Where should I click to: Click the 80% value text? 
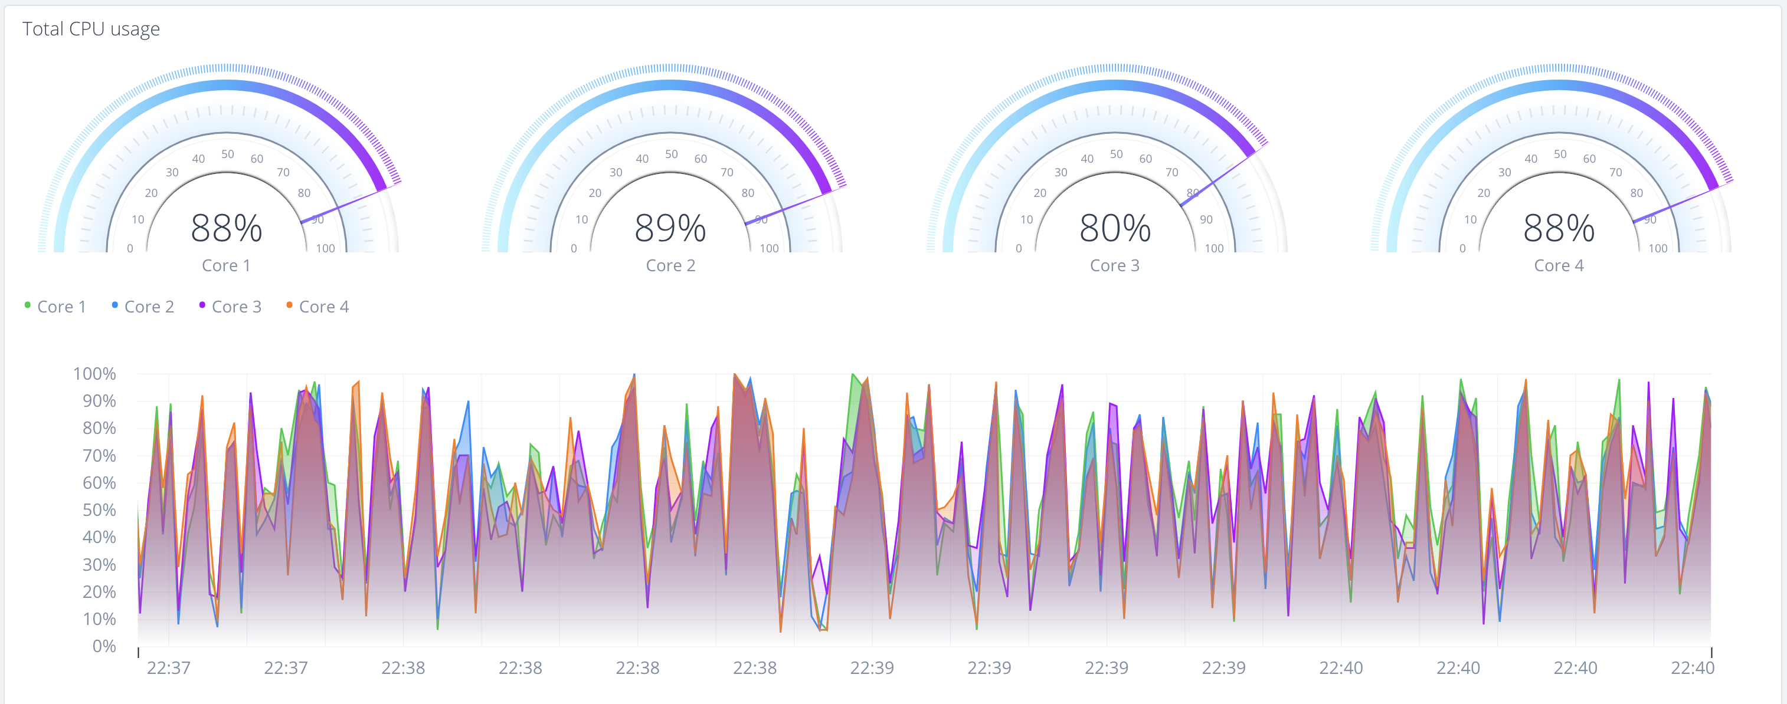[1115, 228]
